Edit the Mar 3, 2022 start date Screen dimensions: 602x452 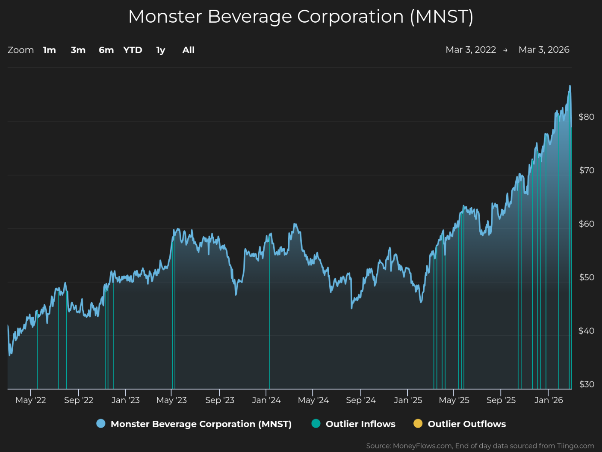tap(471, 50)
